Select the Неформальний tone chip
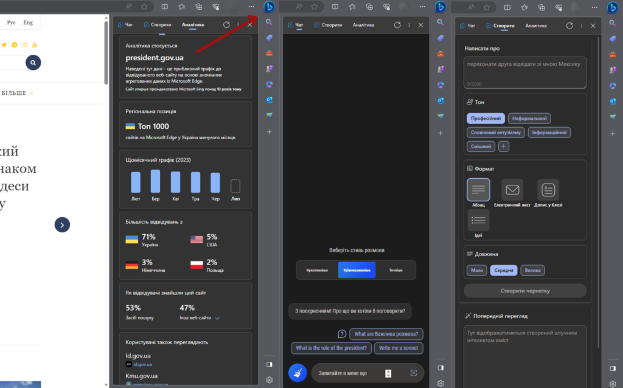 [x=529, y=118]
